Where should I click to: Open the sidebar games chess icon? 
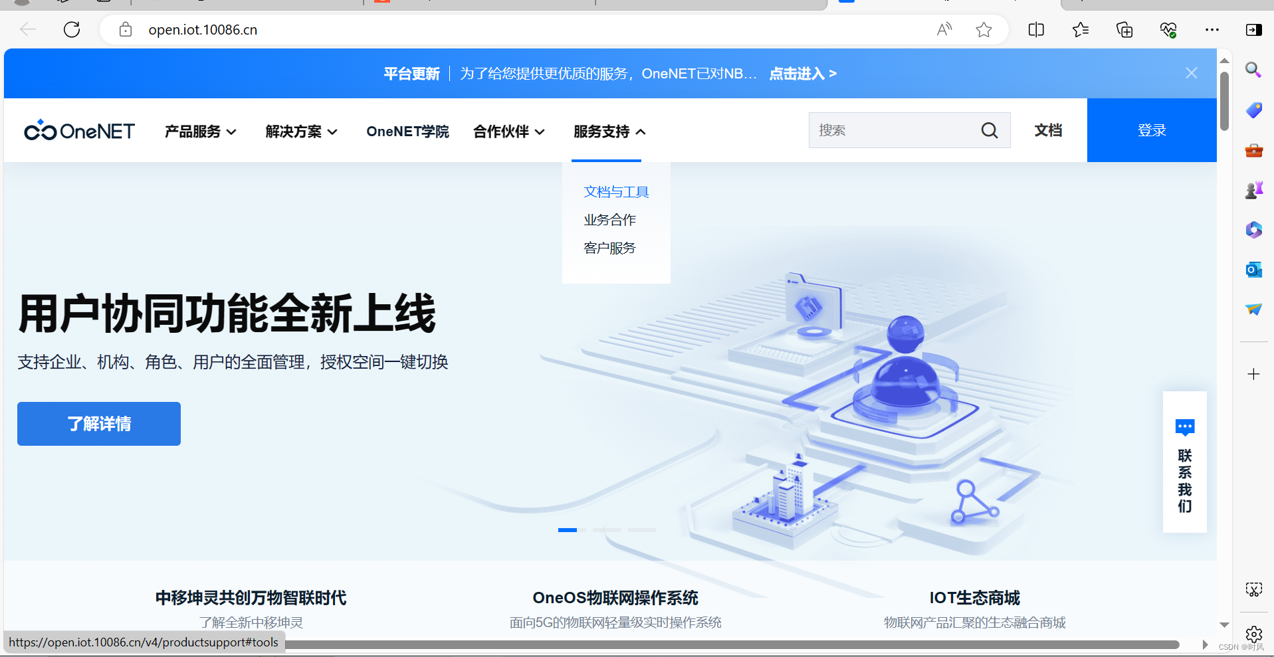[1253, 190]
